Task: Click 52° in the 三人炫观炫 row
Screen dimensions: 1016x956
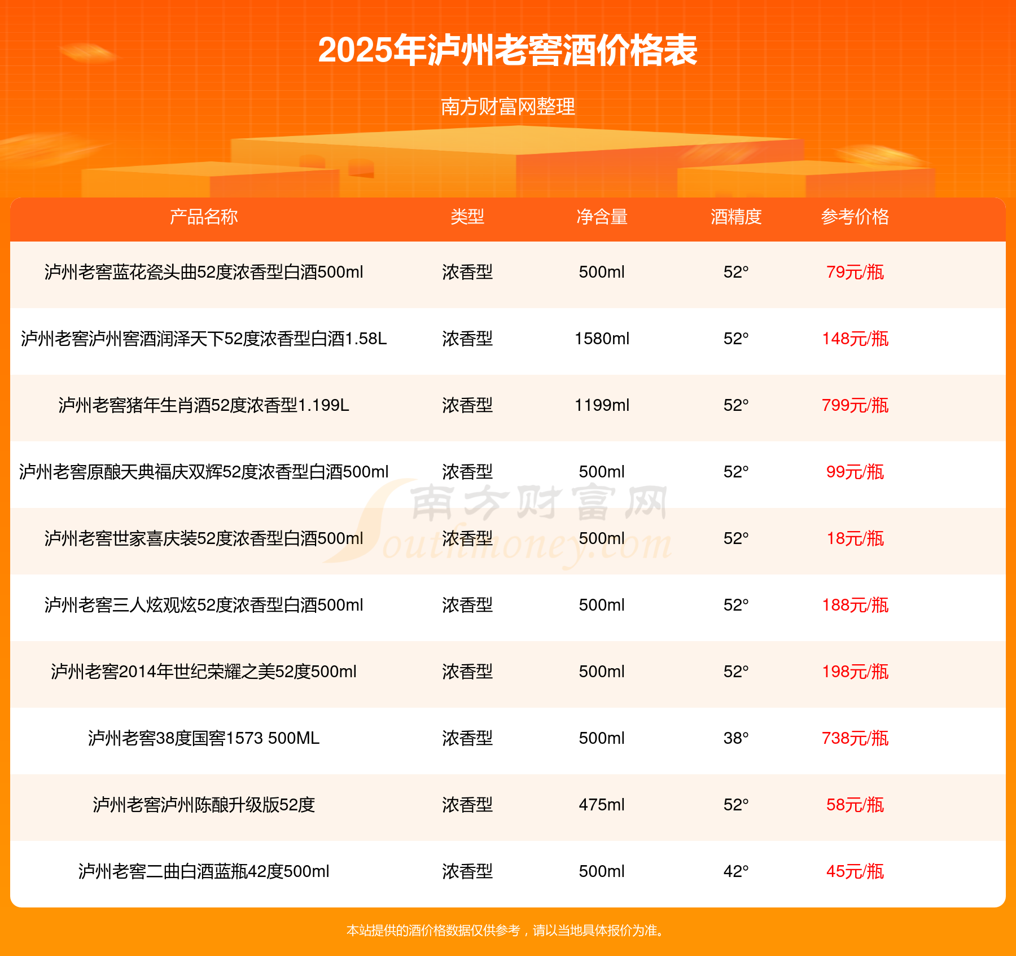Action: 736,605
